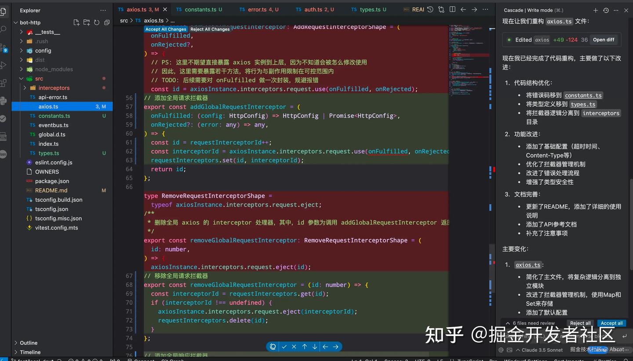Start new Cascade conversation with plus icon

595,10
